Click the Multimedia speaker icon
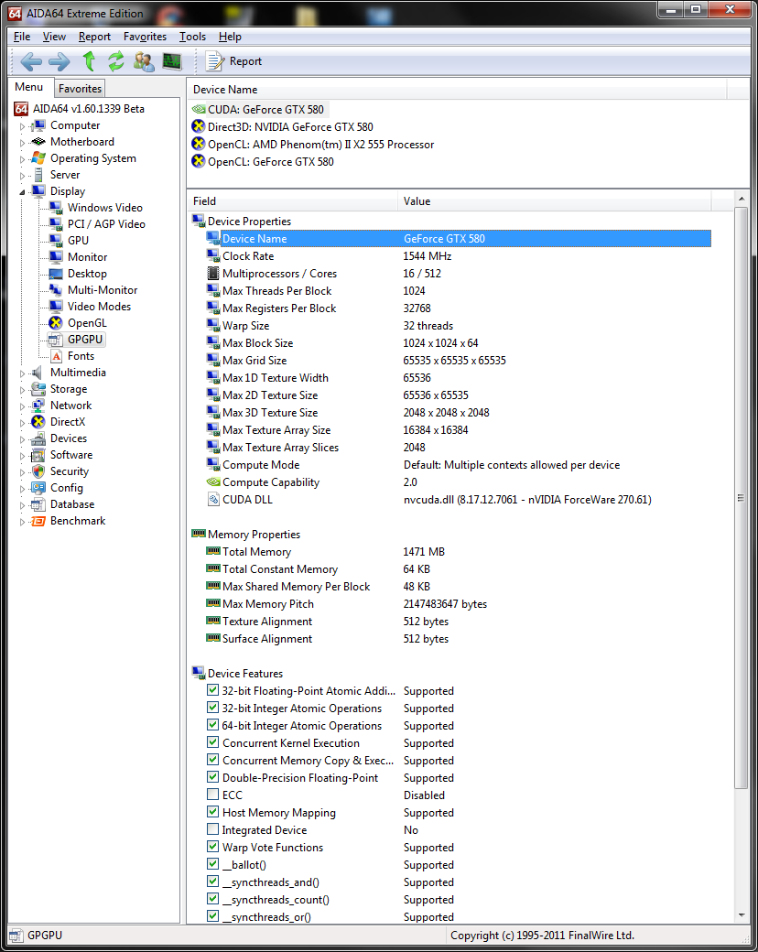This screenshot has width=758, height=952. tap(38, 373)
